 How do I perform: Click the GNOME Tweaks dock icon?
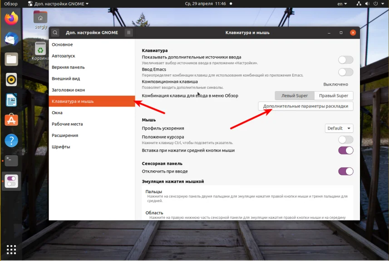coord(11,181)
